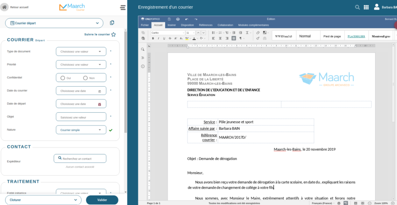Screen dimensions: 397x205
Task: Switch to the Insérer tab
Action: tap(172, 25)
